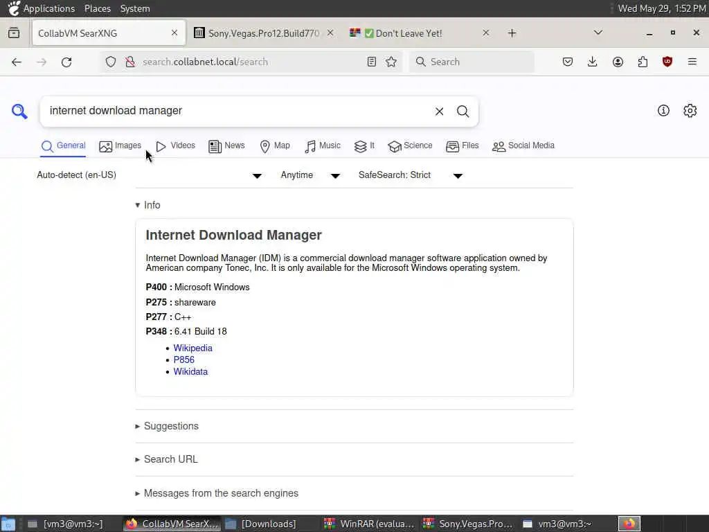Open the Firefox hamburger menu
The height and width of the screenshot is (532, 709).
coord(692,62)
